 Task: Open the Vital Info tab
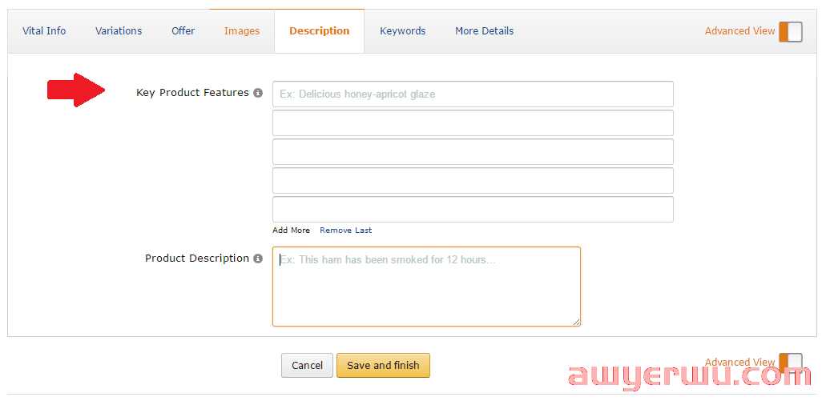pyautogui.click(x=44, y=31)
